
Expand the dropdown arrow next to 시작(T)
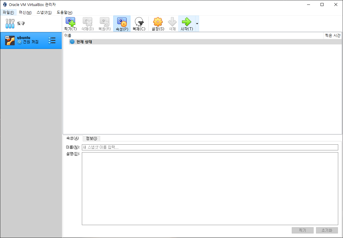click(197, 24)
